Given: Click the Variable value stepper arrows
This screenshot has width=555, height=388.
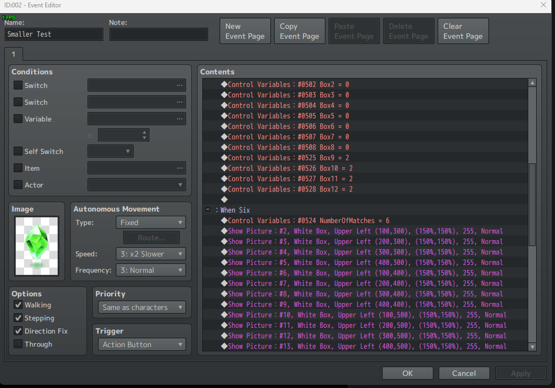Looking at the screenshot, I should click(x=144, y=135).
